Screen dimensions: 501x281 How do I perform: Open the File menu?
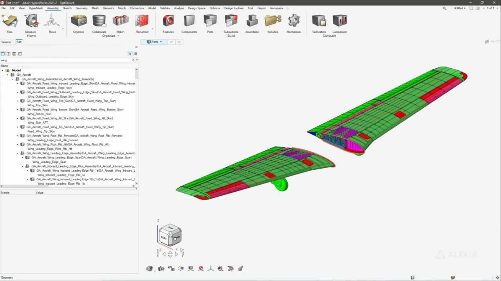pos(3,8)
